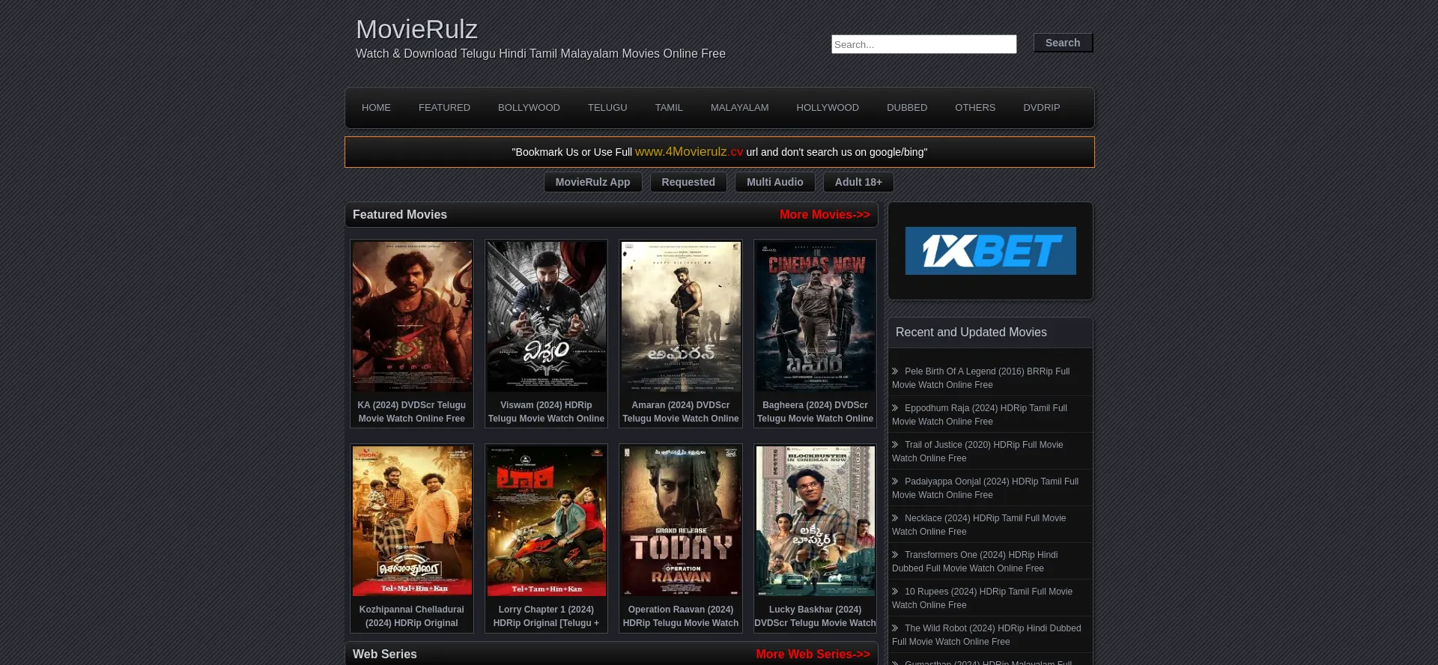Open the DUBBED menu item

(907, 108)
